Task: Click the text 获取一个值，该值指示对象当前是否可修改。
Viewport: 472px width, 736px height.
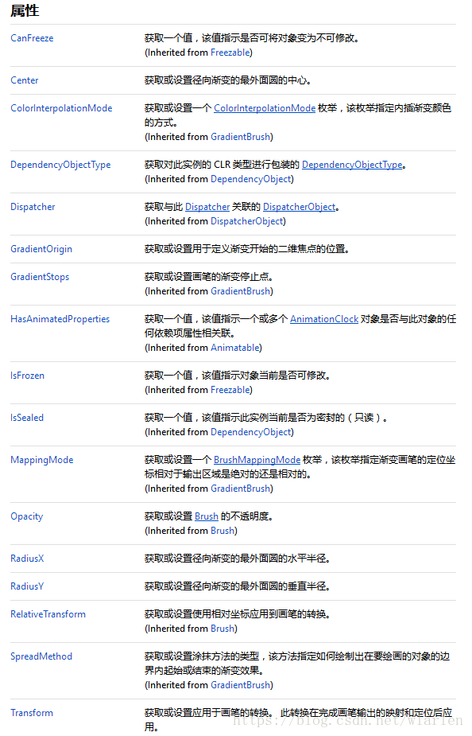Action: click(237, 375)
